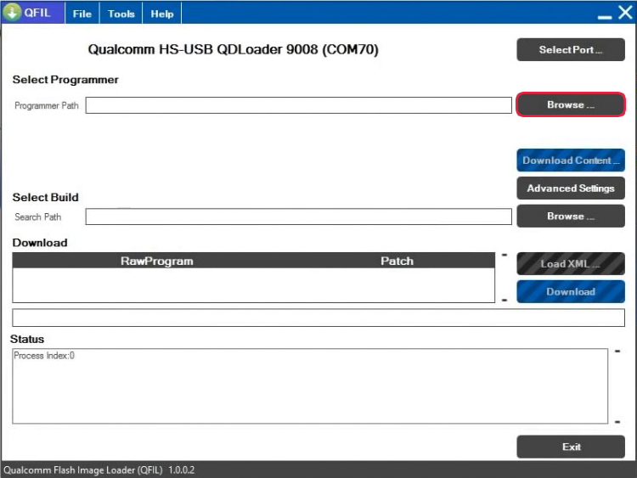Browse for build next to Search Path
This screenshot has height=478, width=637.
570,217
